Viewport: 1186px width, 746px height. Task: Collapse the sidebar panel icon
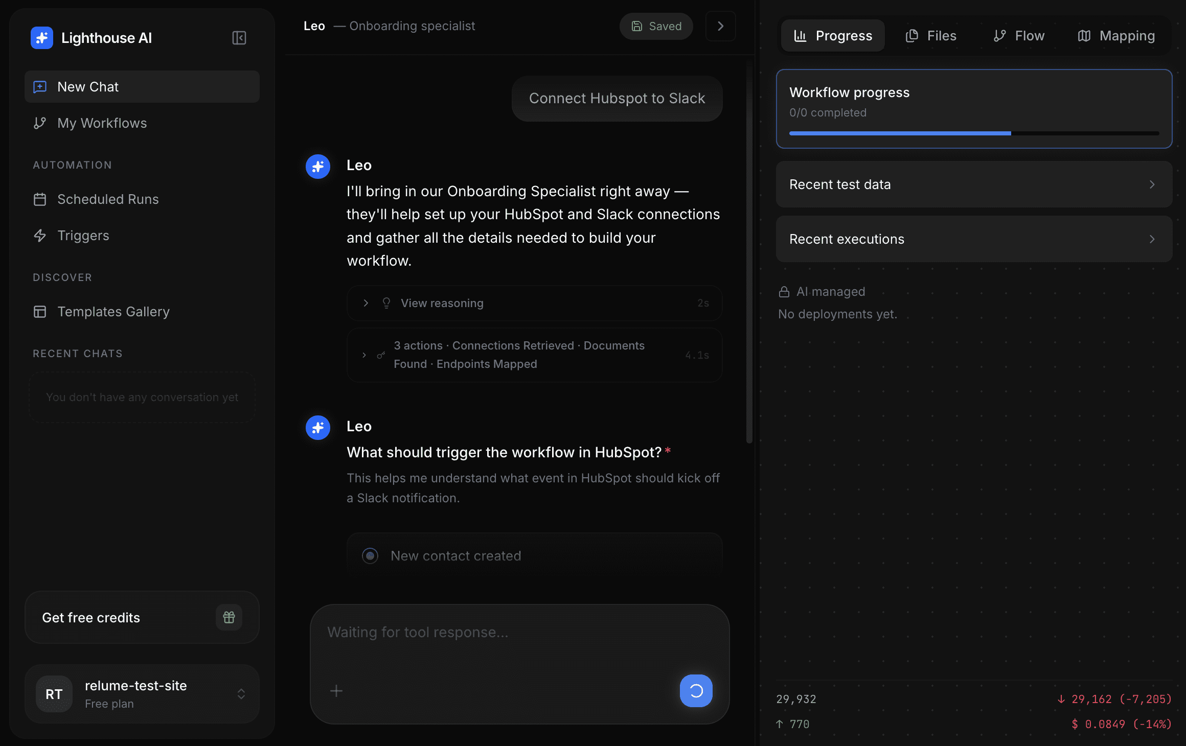coord(239,38)
